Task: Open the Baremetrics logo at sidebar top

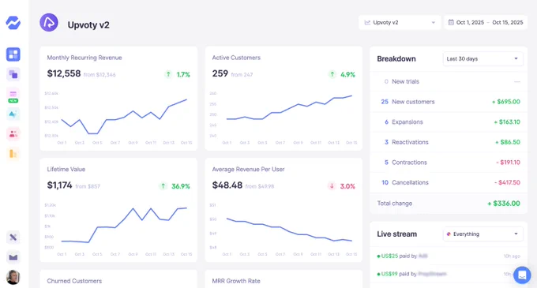Action: pos(13,23)
